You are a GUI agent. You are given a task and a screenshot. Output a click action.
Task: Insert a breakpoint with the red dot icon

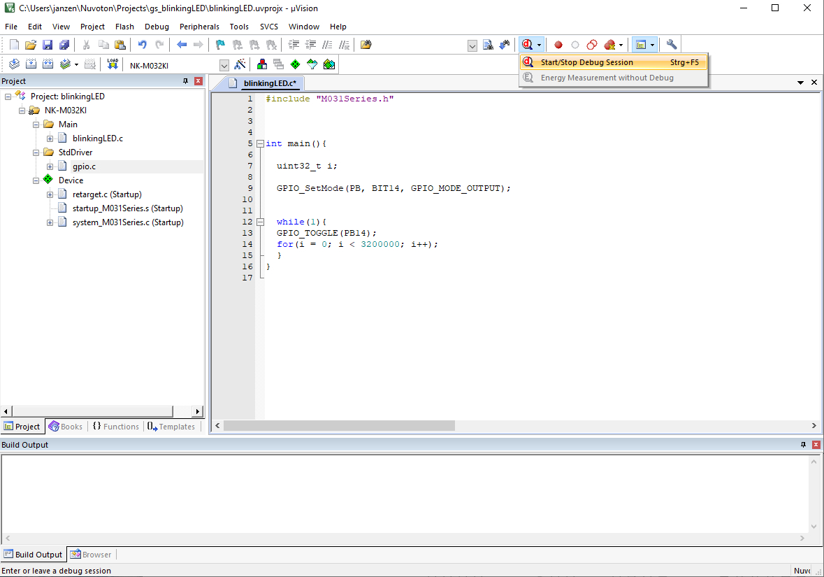click(x=557, y=44)
